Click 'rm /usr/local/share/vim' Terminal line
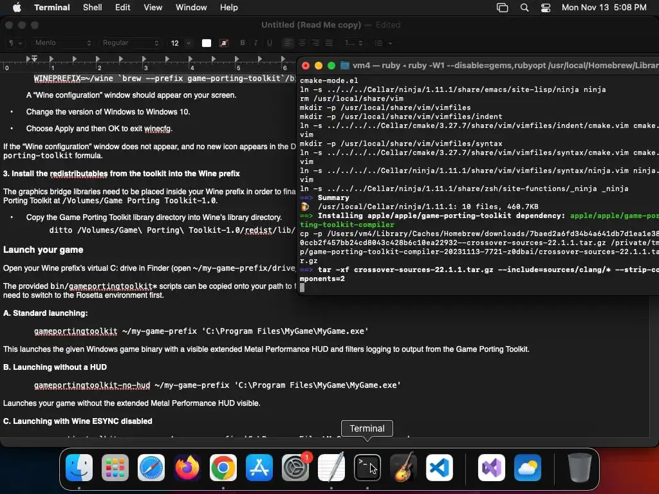 point(351,98)
